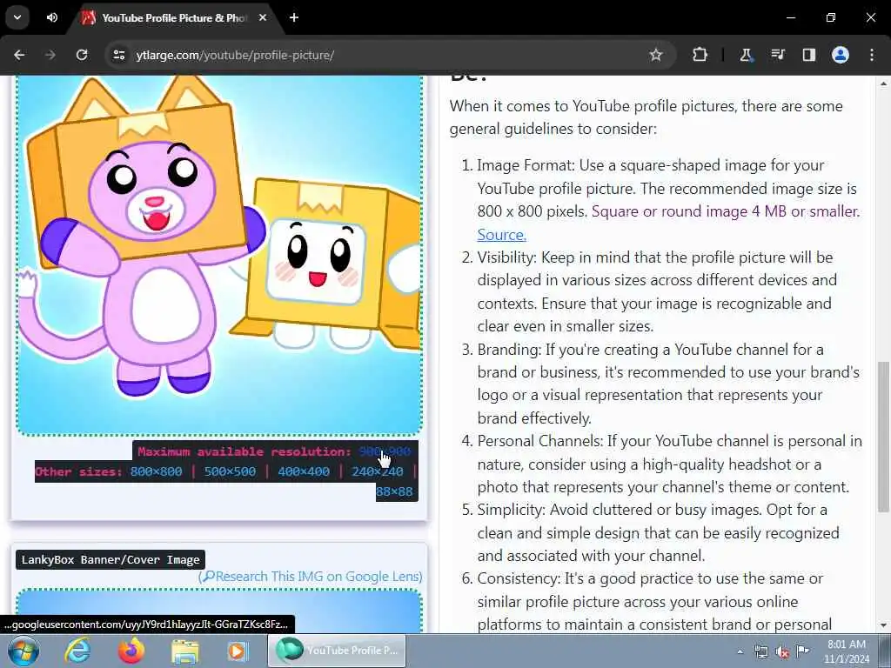Open the File Explorer taskbar icon
891x668 pixels.
[x=184, y=651]
